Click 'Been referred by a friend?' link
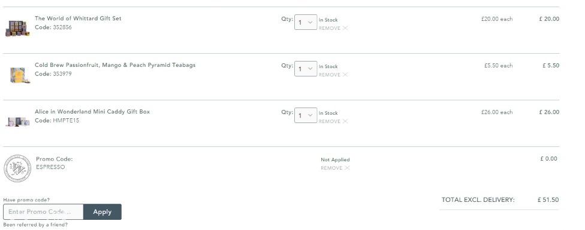This screenshot has width=585, height=230. (35, 225)
